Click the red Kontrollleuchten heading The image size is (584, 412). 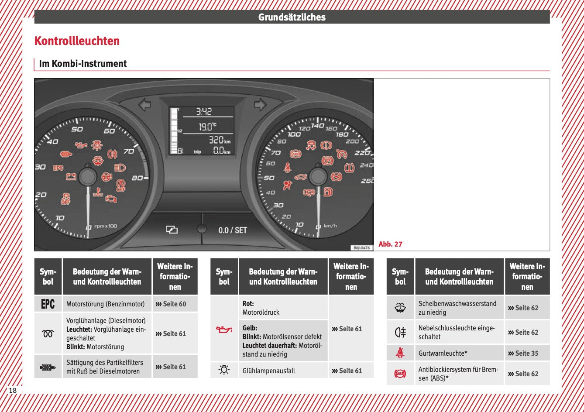pyautogui.click(x=77, y=41)
